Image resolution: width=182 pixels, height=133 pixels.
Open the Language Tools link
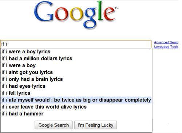pyautogui.click(x=166, y=47)
